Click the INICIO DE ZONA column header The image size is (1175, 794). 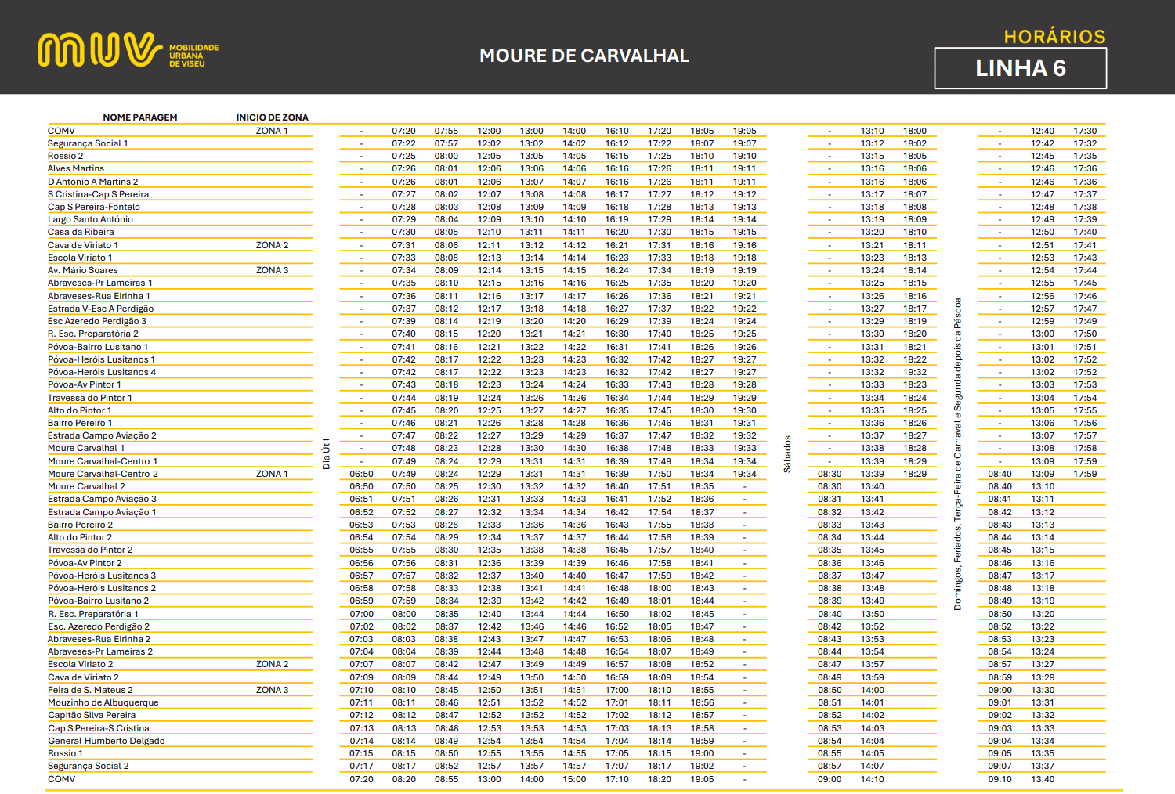pyautogui.click(x=272, y=117)
